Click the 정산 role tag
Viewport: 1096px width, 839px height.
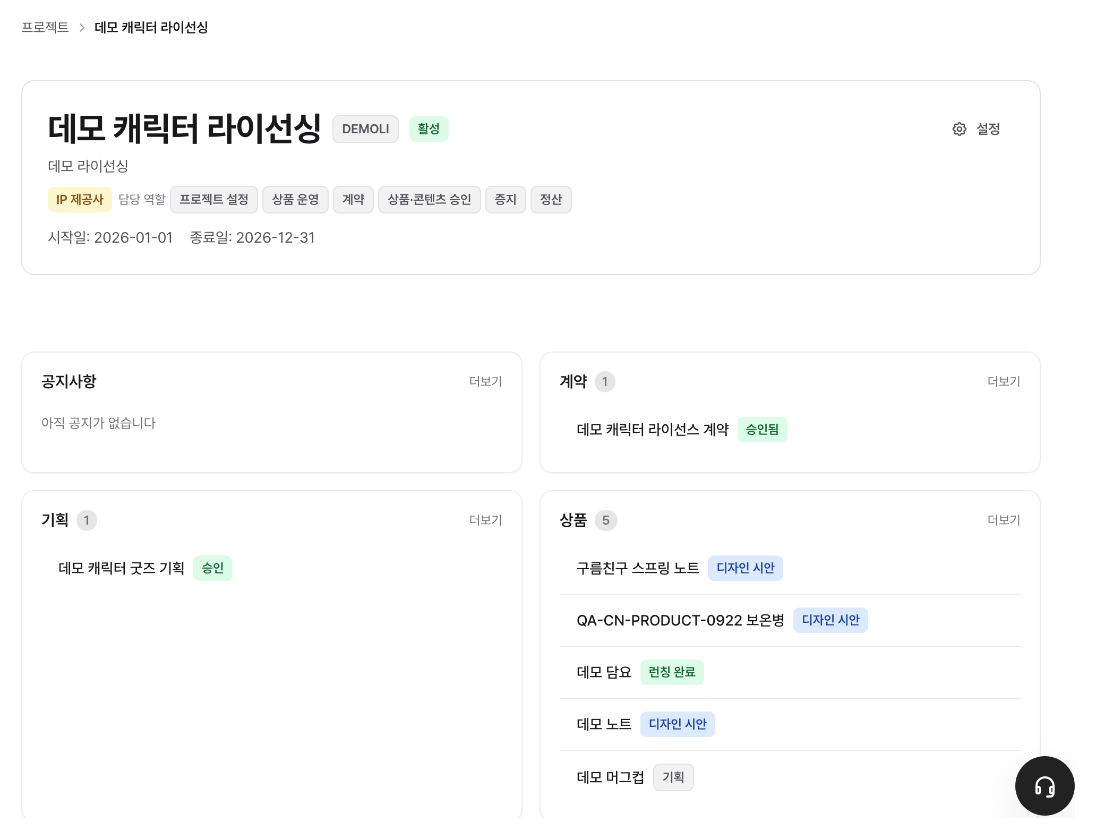coord(551,200)
